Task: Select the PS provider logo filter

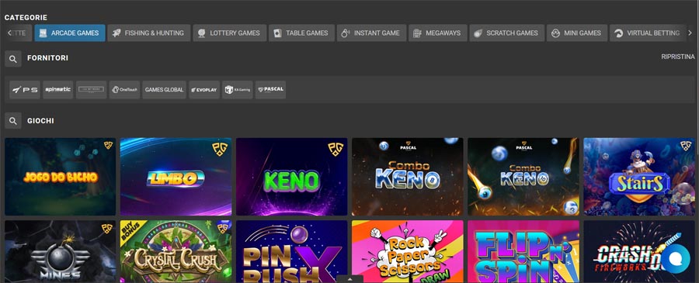Action: (25, 90)
